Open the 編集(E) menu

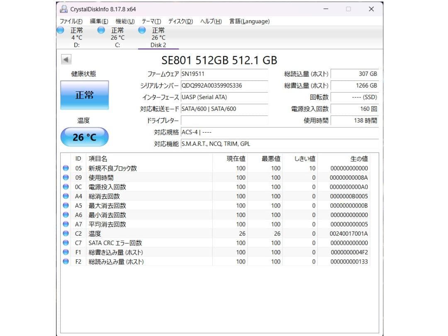99,22
